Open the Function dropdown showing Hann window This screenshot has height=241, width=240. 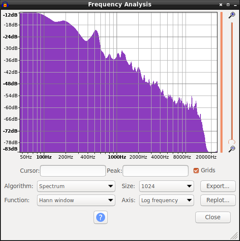tap(76, 200)
